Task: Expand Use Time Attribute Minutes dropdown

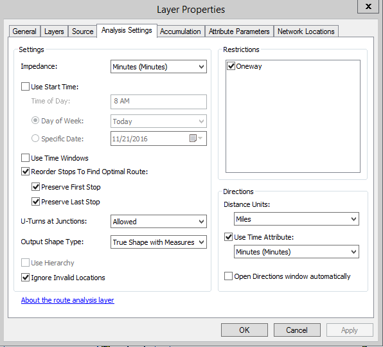Action: pos(296,251)
